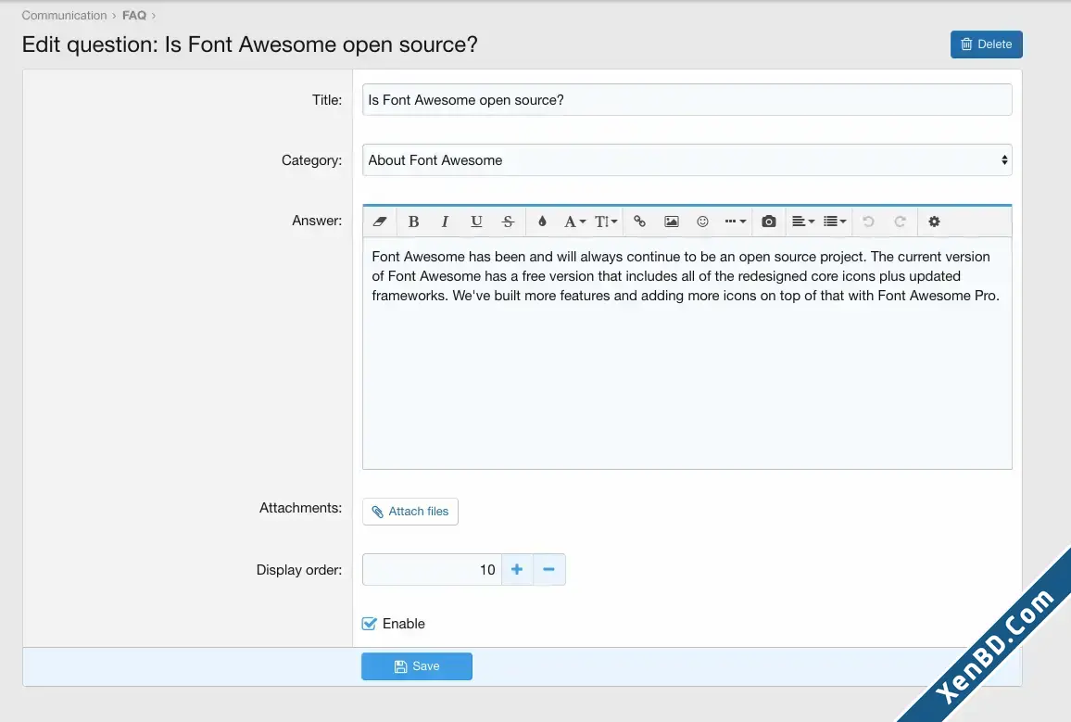Open the font size dropdown
The image size is (1071, 722).
[x=606, y=222]
